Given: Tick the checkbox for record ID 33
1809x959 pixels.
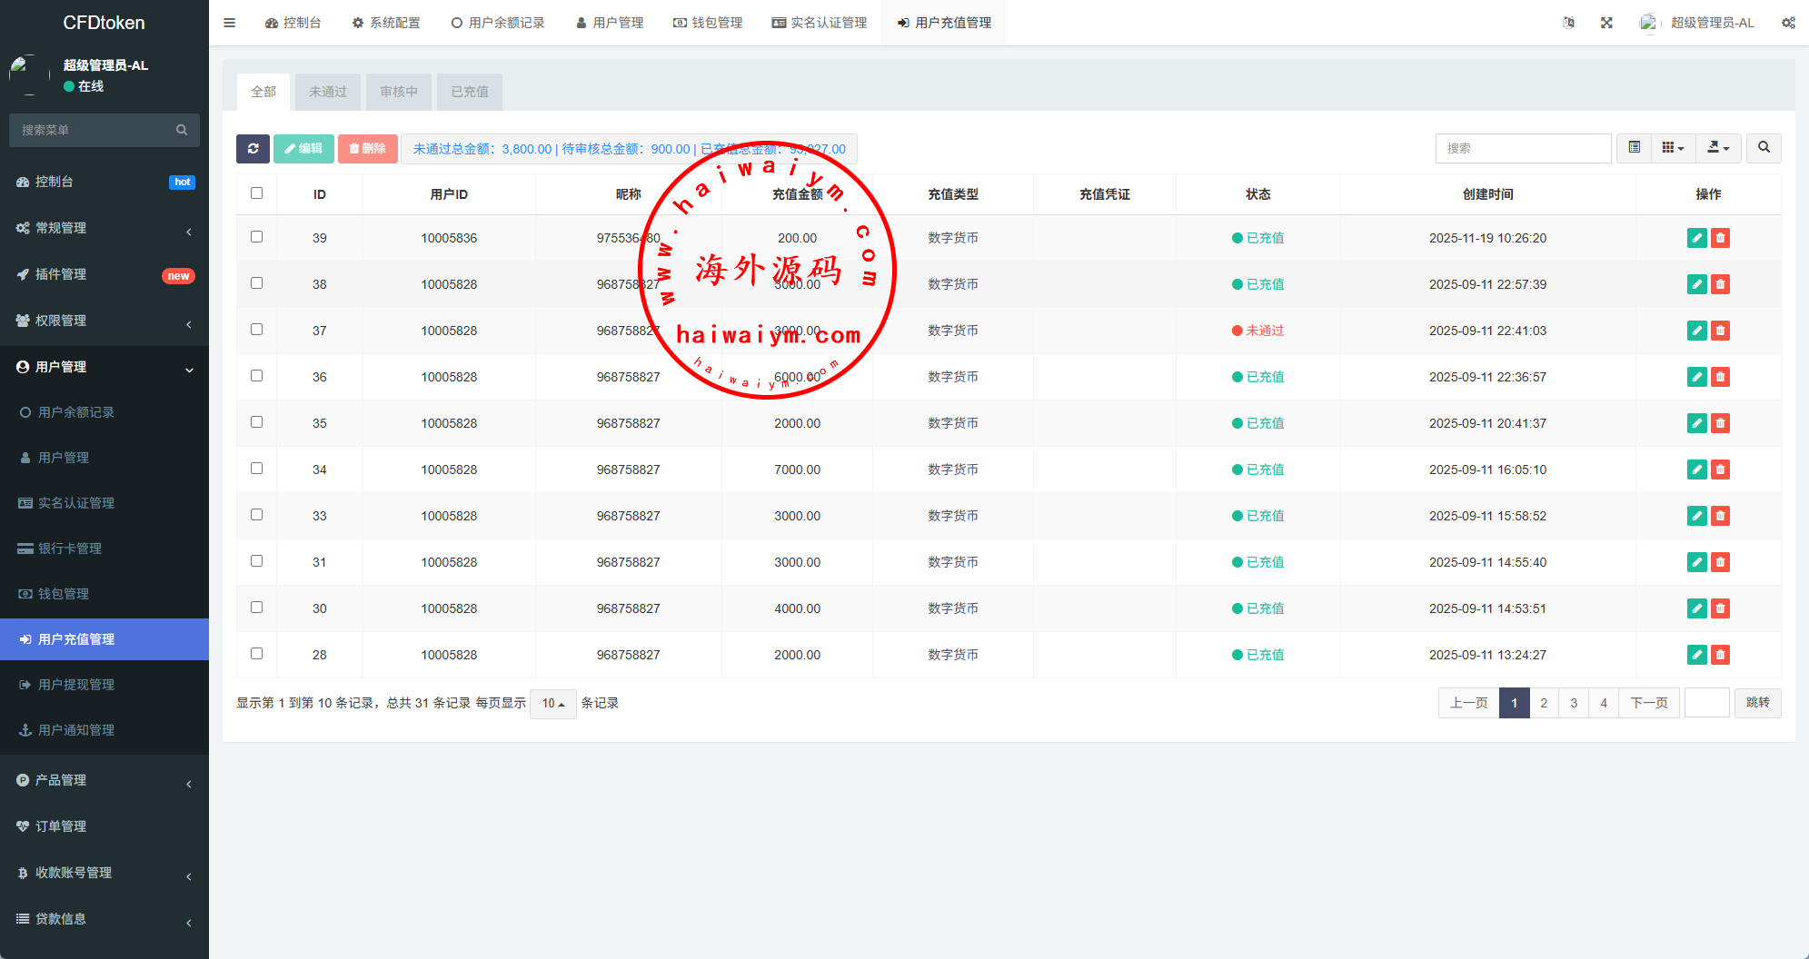Looking at the screenshot, I should (x=256, y=515).
